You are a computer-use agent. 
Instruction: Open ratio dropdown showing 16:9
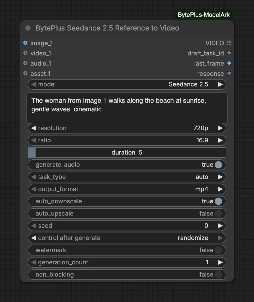click(127, 140)
